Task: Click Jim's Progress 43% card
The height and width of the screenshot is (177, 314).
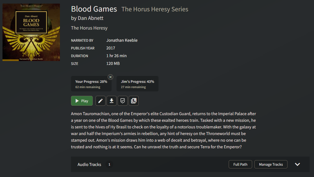Action: pos(137,84)
